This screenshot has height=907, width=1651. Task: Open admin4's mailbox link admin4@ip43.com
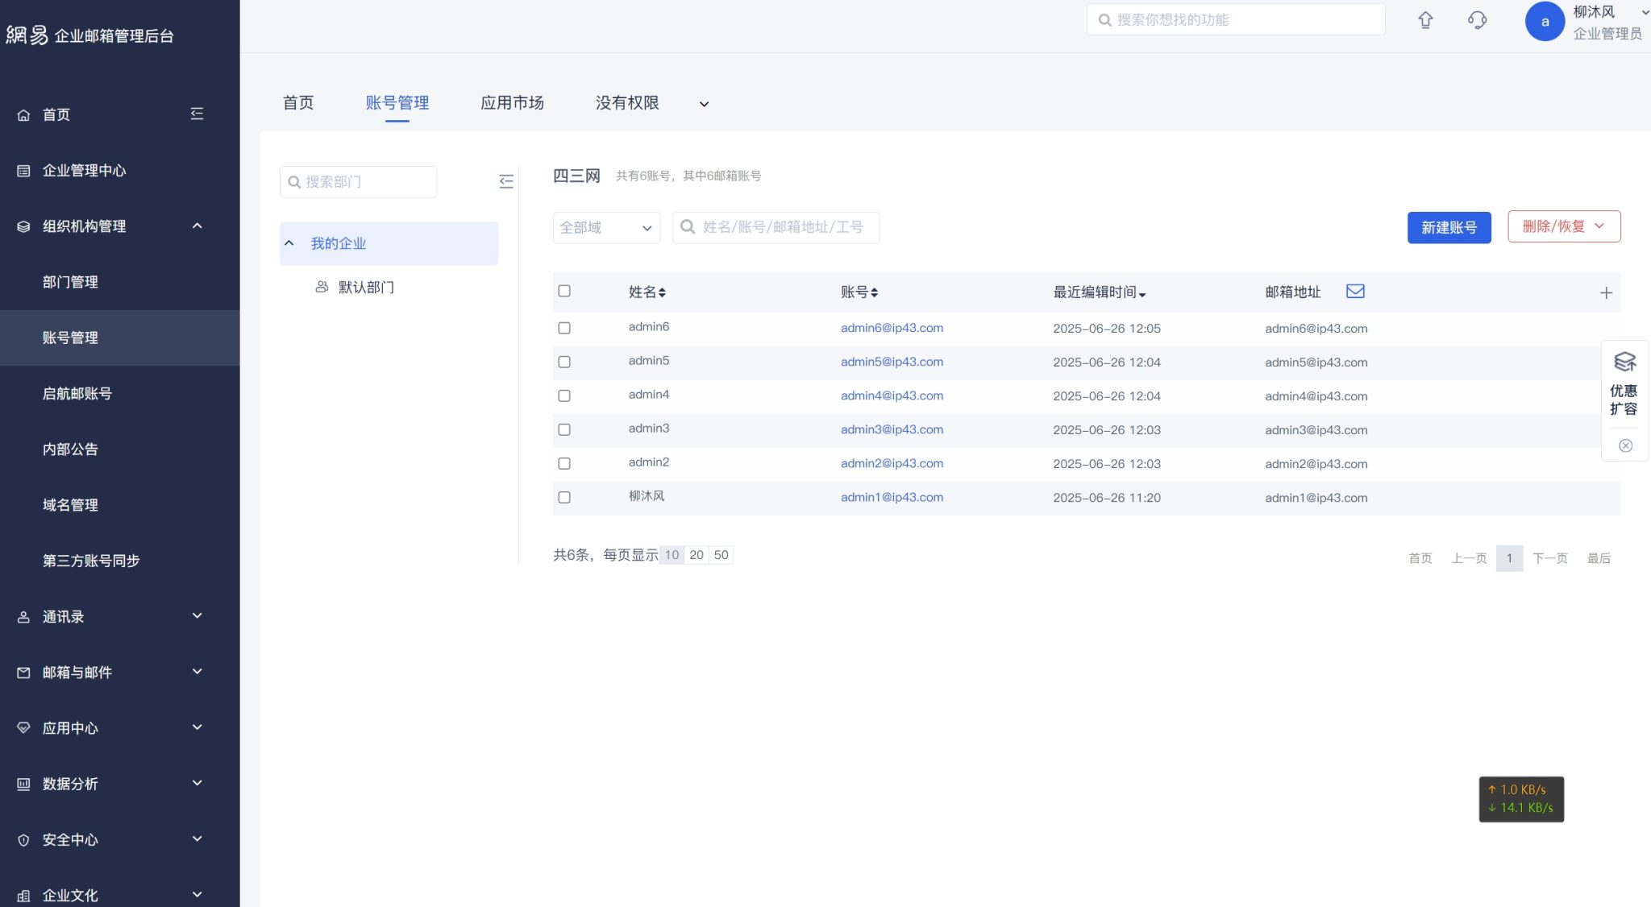point(891,396)
